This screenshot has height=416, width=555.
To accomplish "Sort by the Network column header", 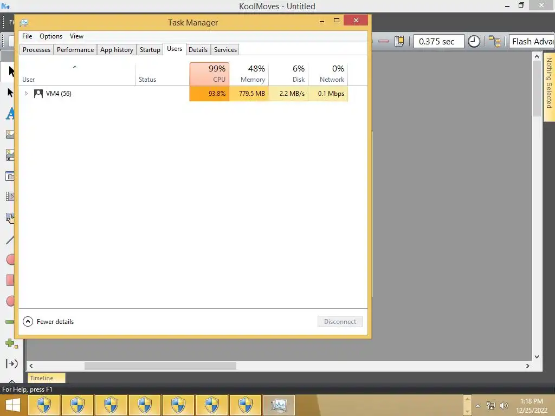I will [328, 74].
